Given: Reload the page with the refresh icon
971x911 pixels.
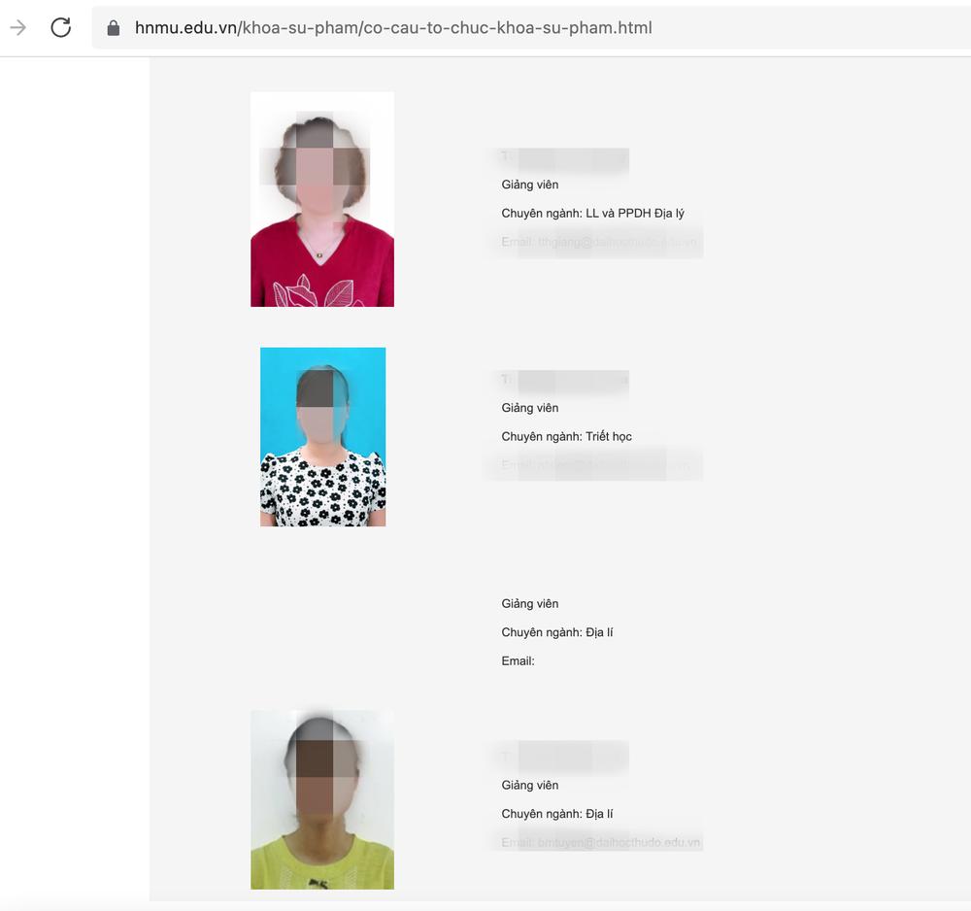Looking at the screenshot, I should (60, 27).
